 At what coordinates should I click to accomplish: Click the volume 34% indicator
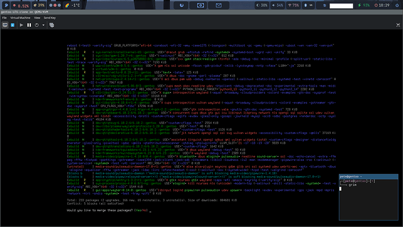click(278, 5)
